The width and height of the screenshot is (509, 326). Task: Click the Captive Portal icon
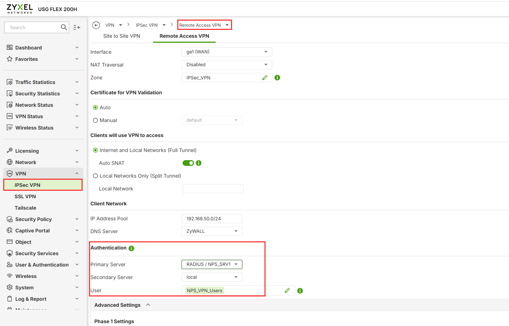(x=10, y=231)
